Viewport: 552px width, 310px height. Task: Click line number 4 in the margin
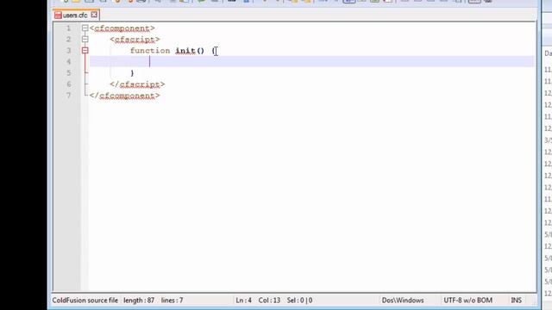click(x=69, y=62)
